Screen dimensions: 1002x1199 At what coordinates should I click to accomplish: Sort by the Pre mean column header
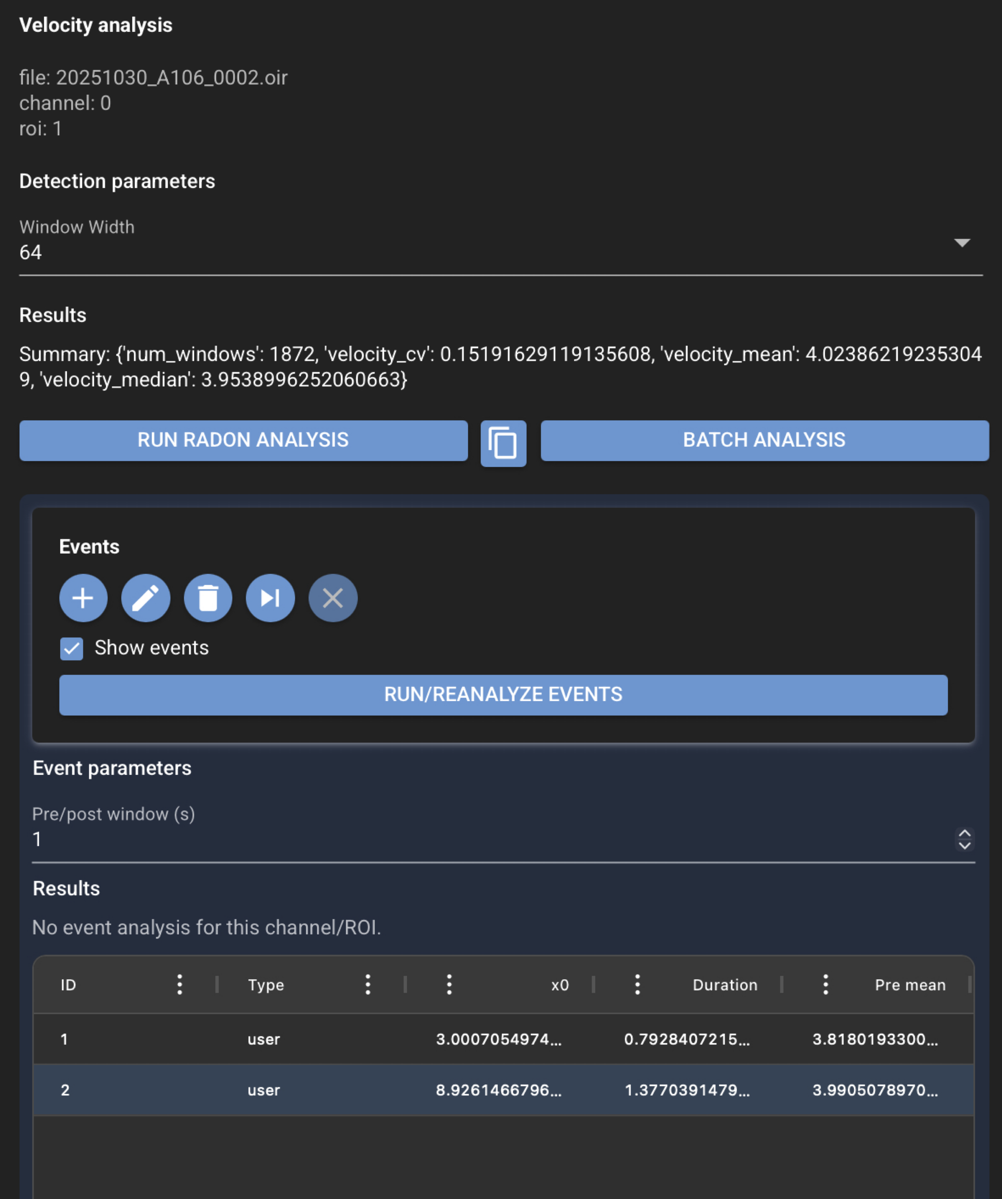coord(910,985)
